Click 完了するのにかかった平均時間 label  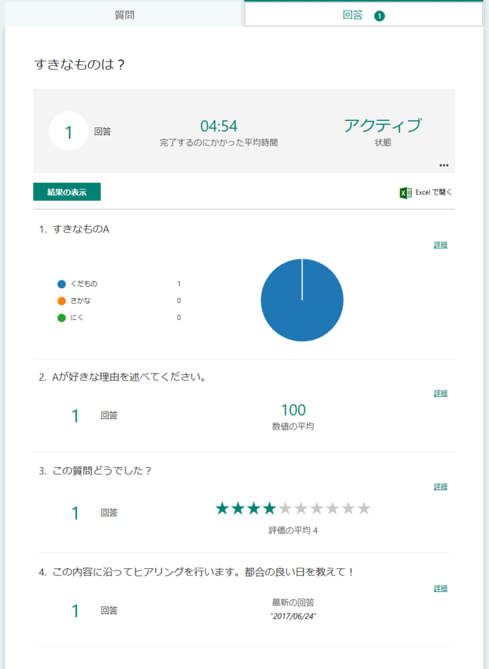point(218,142)
